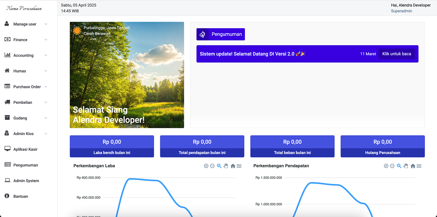This screenshot has height=217, width=437.
Task: Click the Pembelian truck icon
Action: [8, 102]
